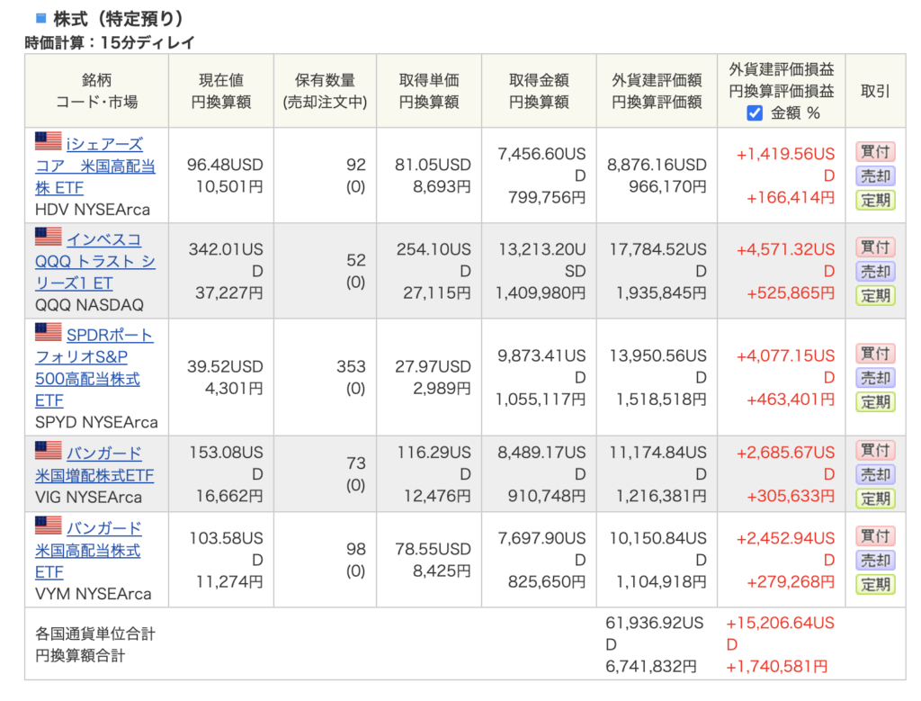The image size is (921, 701).
Task: Click the SPYD holding quantity 353
Action: pos(351,366)
